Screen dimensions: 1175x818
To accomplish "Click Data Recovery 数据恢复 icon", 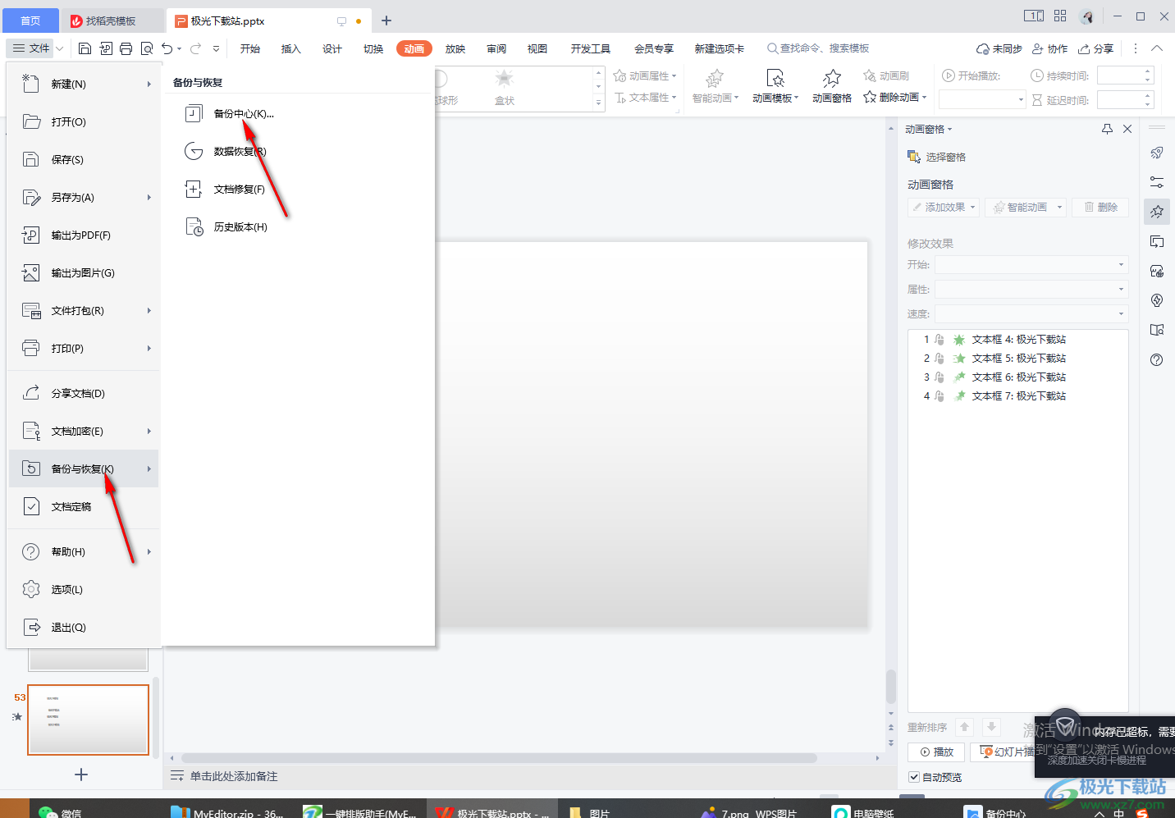I will [x=194, y=151].
